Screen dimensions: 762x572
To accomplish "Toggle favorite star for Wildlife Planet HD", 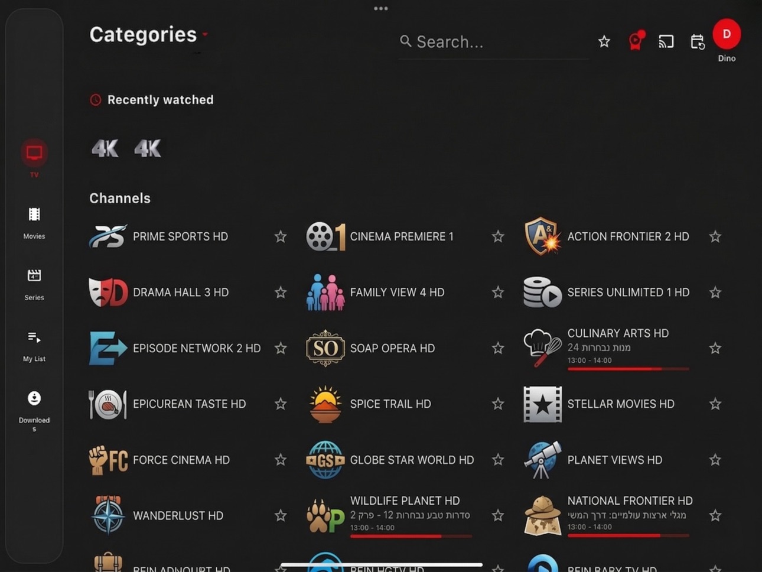I will pyautogui.click(x=498, y=515).
